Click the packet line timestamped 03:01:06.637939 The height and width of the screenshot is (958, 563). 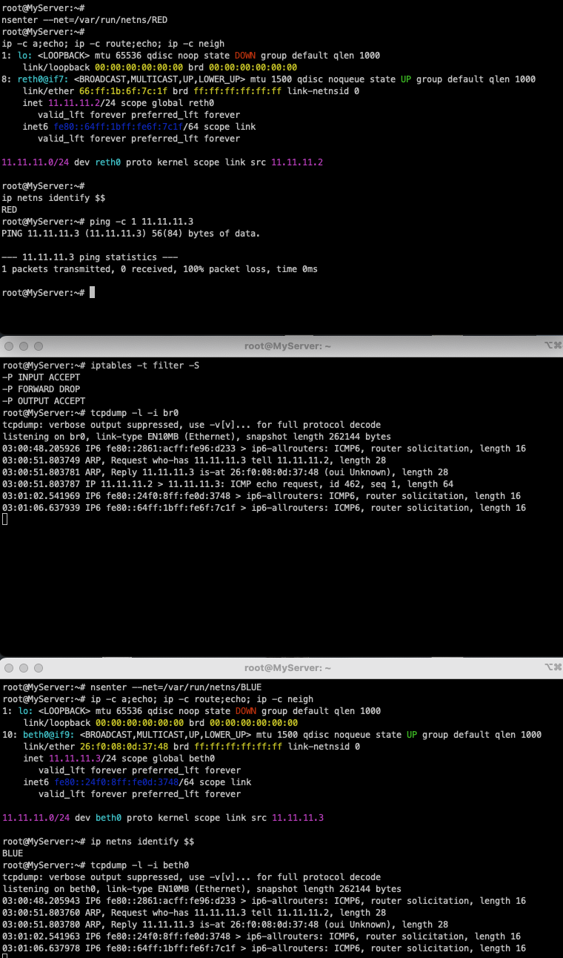point(264,508)
